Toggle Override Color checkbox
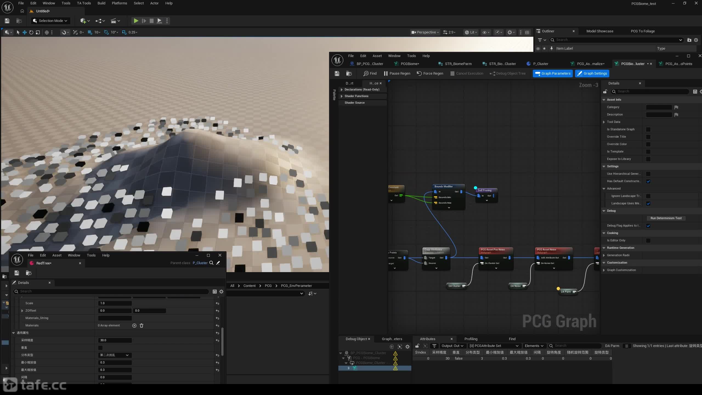The image size is (702, 395). pyautogui.click(x=648, y=144)
